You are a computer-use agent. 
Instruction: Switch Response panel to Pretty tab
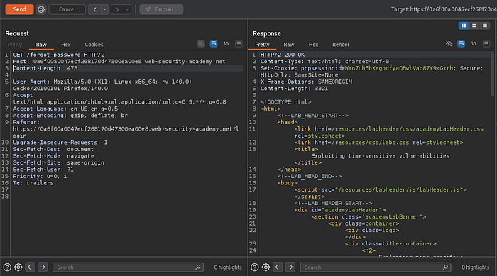click(x=262, y=45)
